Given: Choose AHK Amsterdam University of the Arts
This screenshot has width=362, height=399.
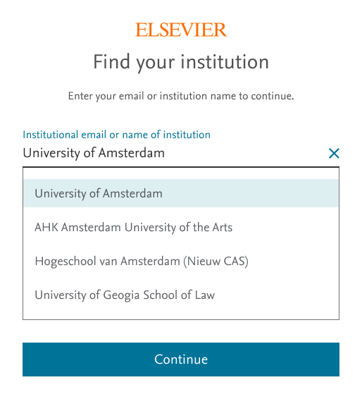Looking at the screenshot, I should pos(181,227).
